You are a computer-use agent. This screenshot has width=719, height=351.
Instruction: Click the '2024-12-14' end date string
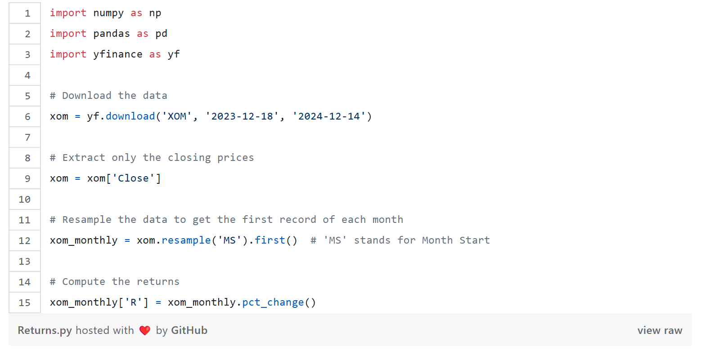tap(329, 116)
